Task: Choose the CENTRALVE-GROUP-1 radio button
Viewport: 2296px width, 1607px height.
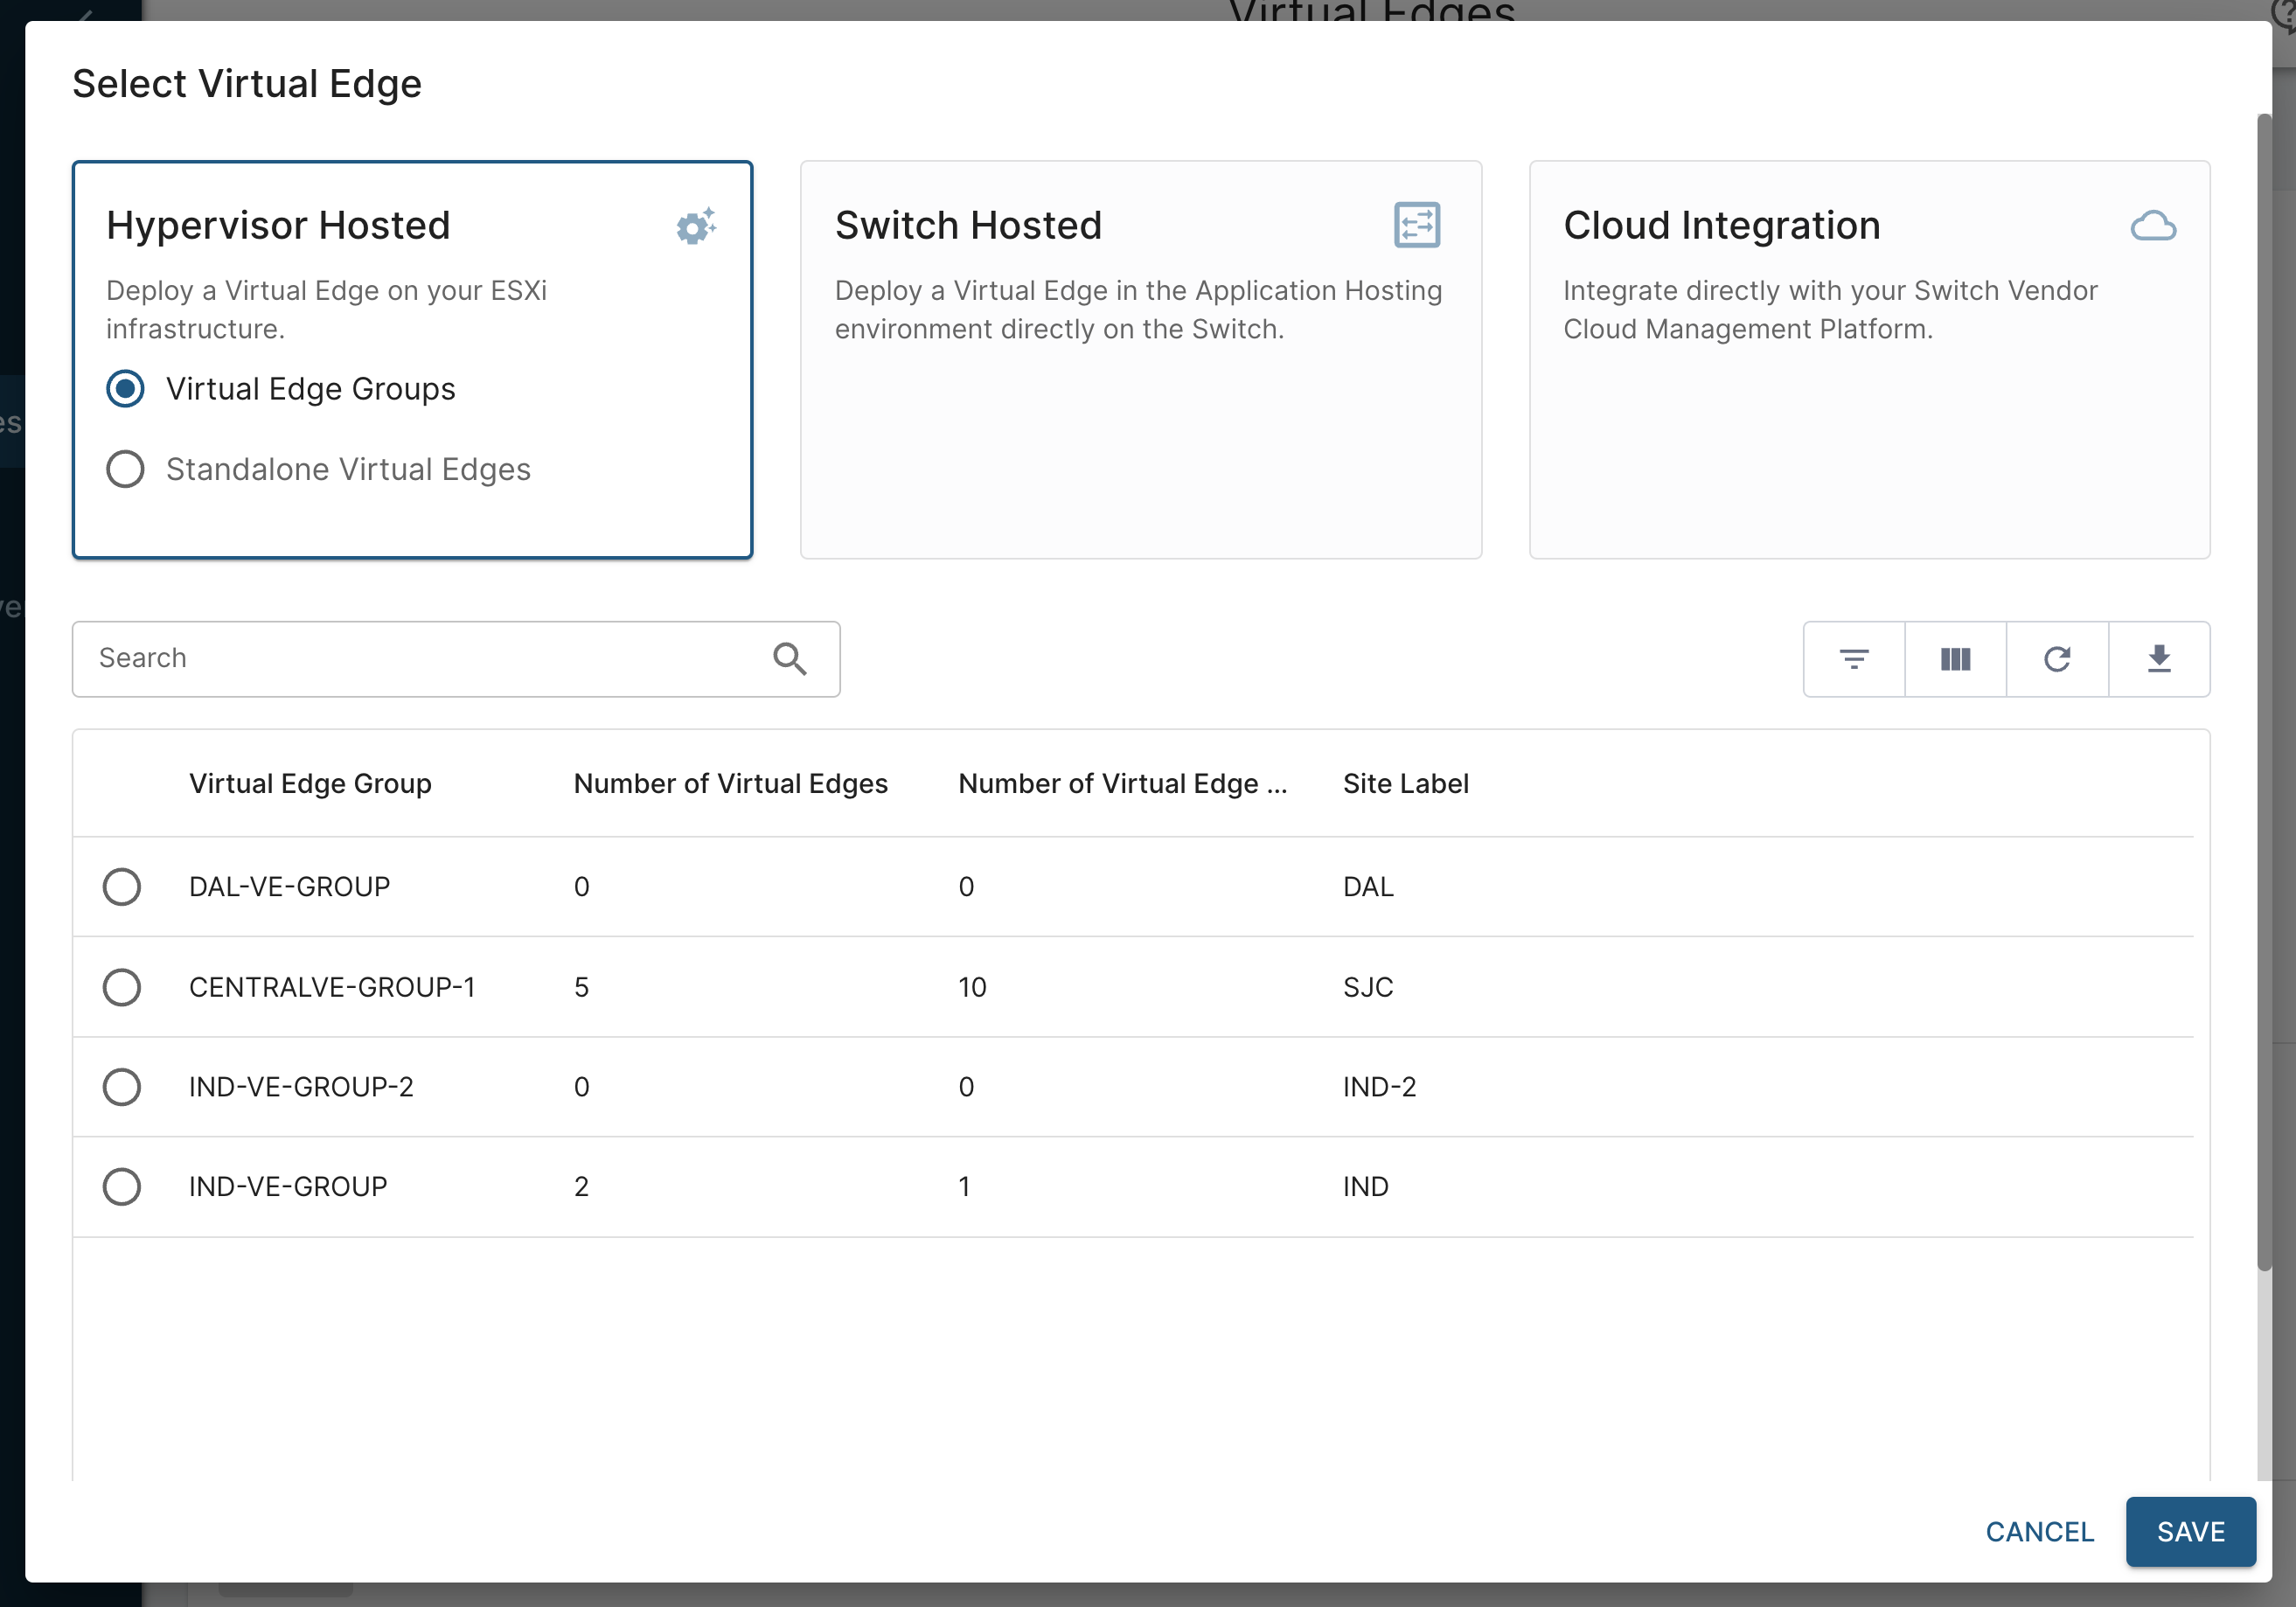Action: (x=122, y=987)
